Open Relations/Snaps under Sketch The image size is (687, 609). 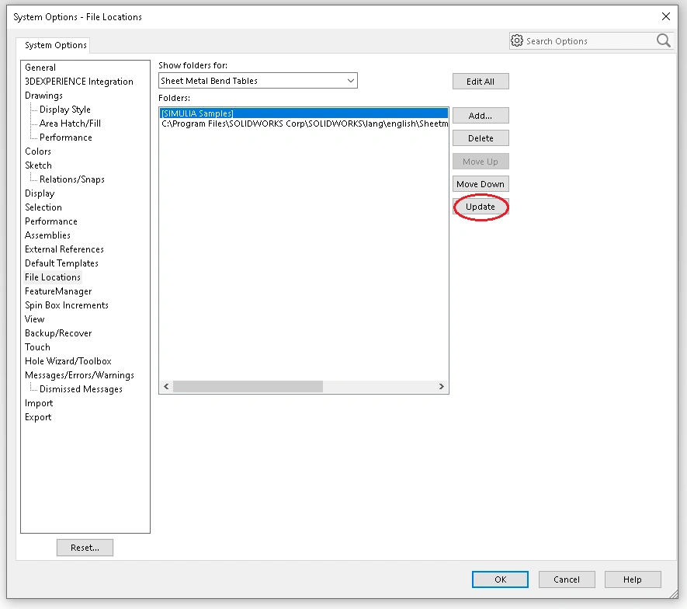pos(72,179)
